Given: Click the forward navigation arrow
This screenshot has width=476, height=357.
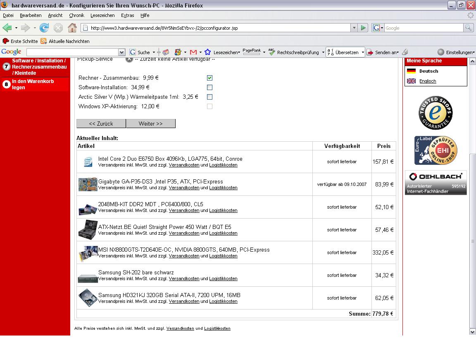Looking at the screenshot, I should coord(26,28).
